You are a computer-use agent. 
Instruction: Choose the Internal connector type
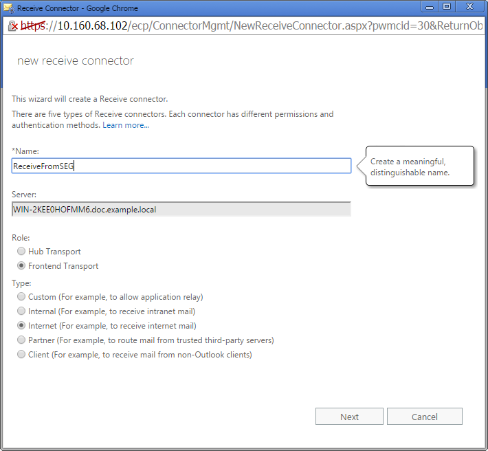(x=21, y=311)
